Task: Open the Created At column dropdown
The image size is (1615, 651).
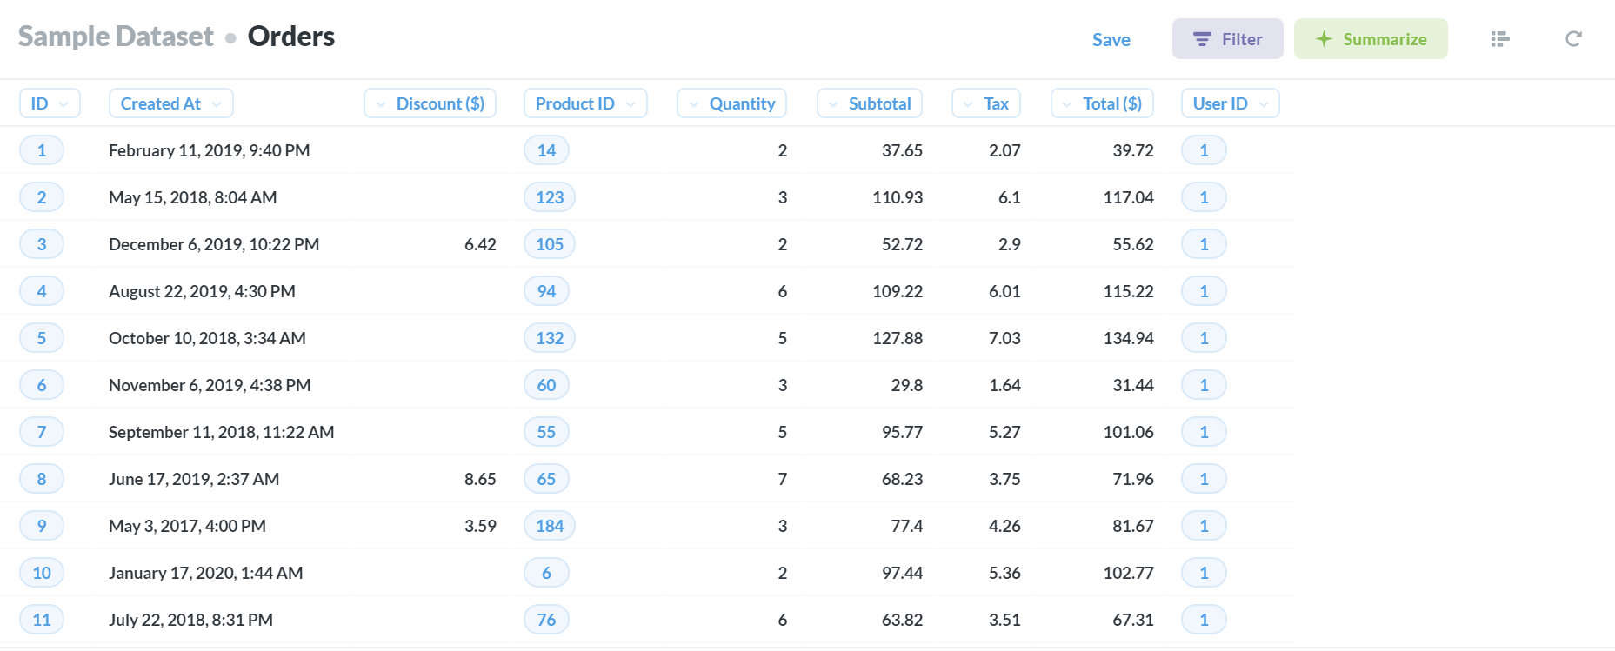Action: click(x=171, y=103)
